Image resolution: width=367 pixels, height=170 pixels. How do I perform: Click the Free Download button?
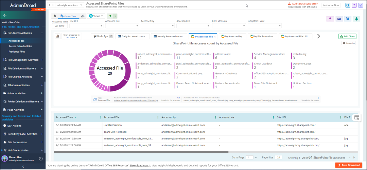[x=349, y=165]
